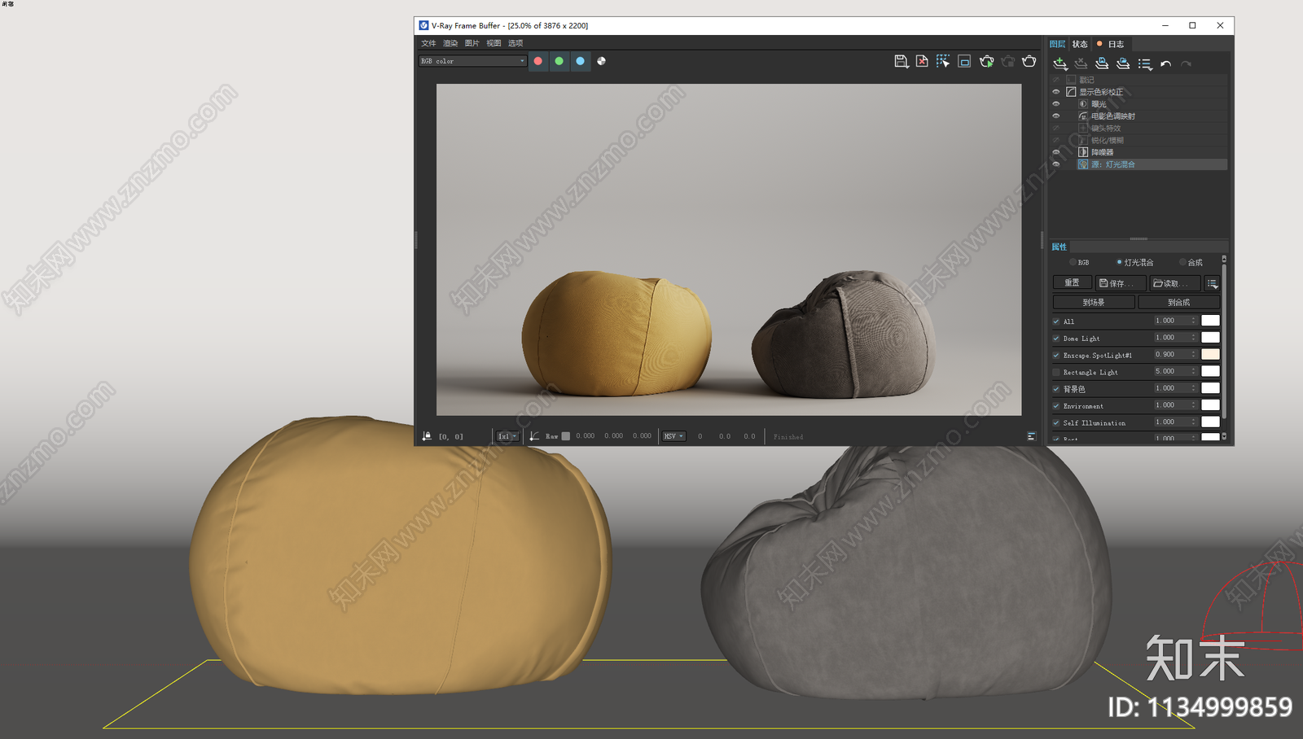Screen dimensions: 1303x739
Task: Click the delete layer icon
Action: click(1081, 63)
